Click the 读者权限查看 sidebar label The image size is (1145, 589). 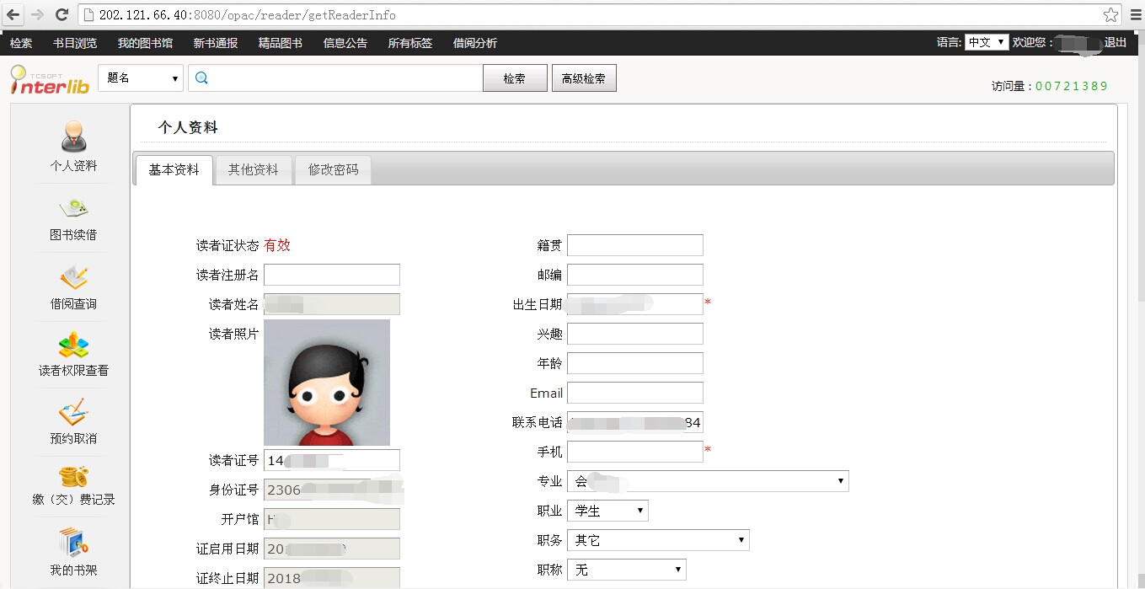[x=73, y=371]
